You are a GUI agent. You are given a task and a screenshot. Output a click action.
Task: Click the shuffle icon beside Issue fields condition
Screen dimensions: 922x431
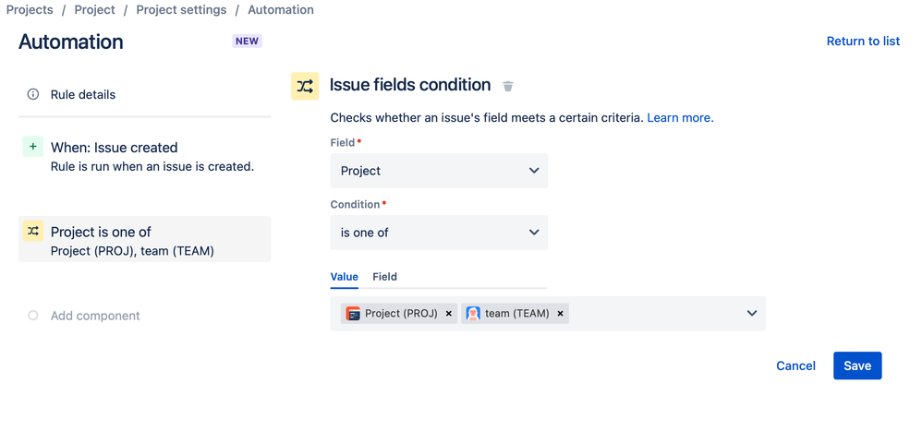[305, 86]
